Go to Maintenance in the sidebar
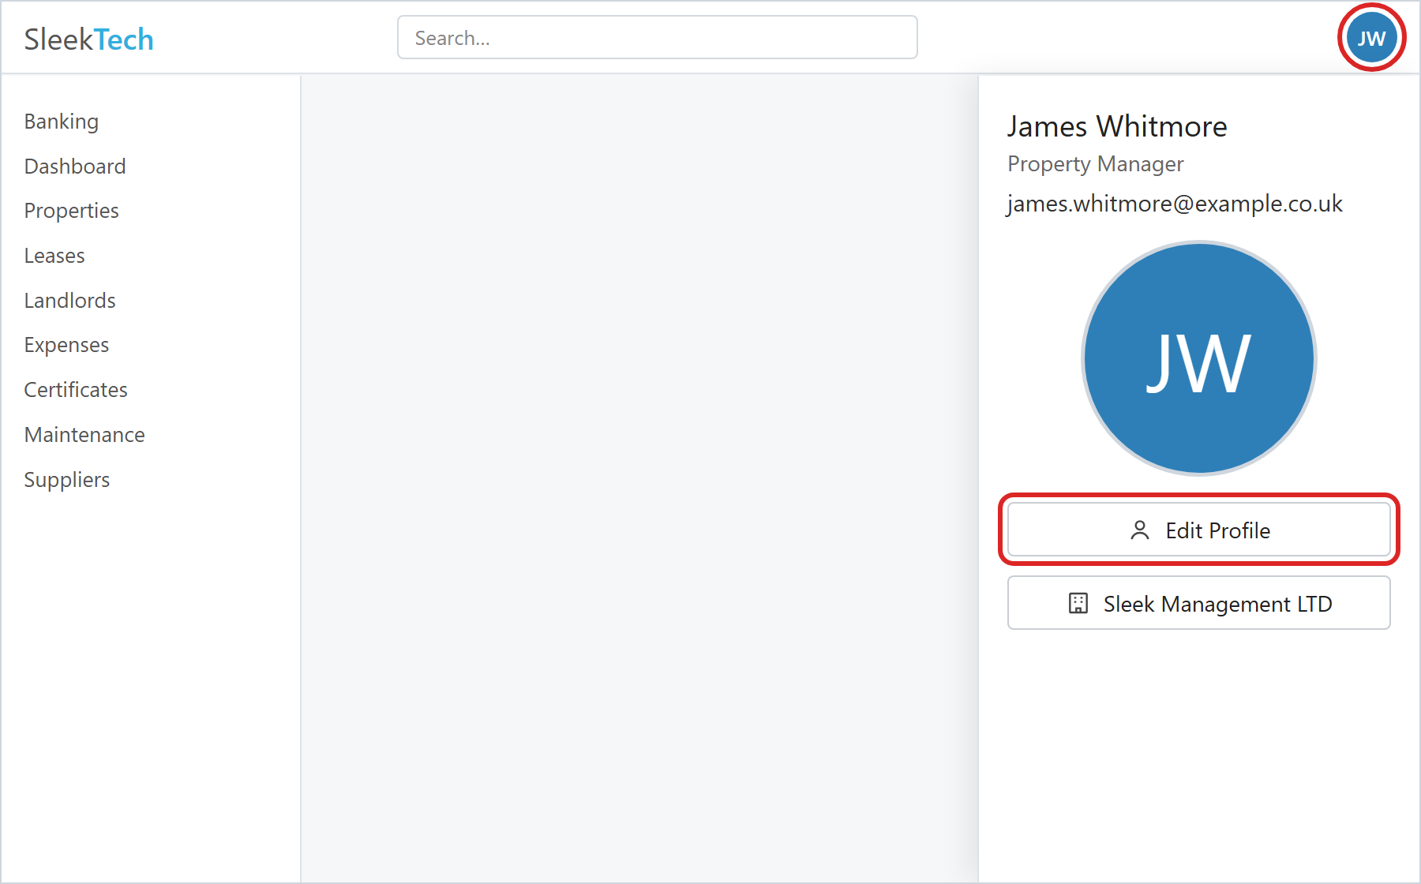 pos(84,435)
